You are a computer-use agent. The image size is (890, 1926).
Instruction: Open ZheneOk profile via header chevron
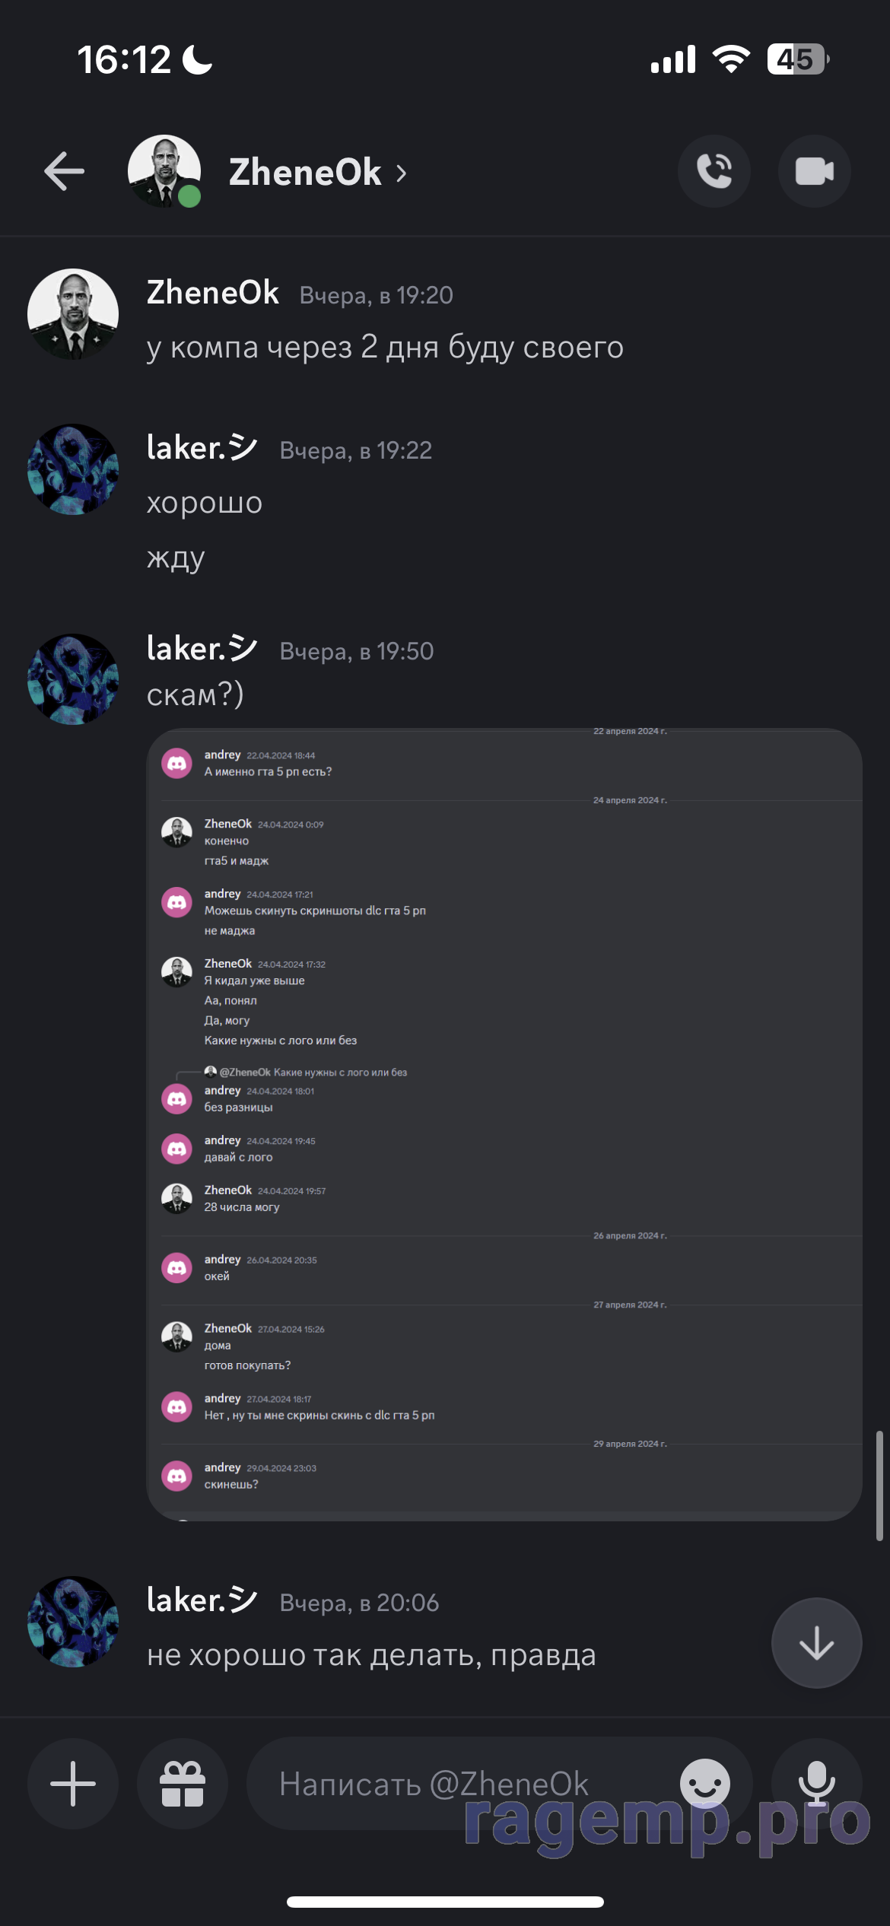tap(402, 173)
